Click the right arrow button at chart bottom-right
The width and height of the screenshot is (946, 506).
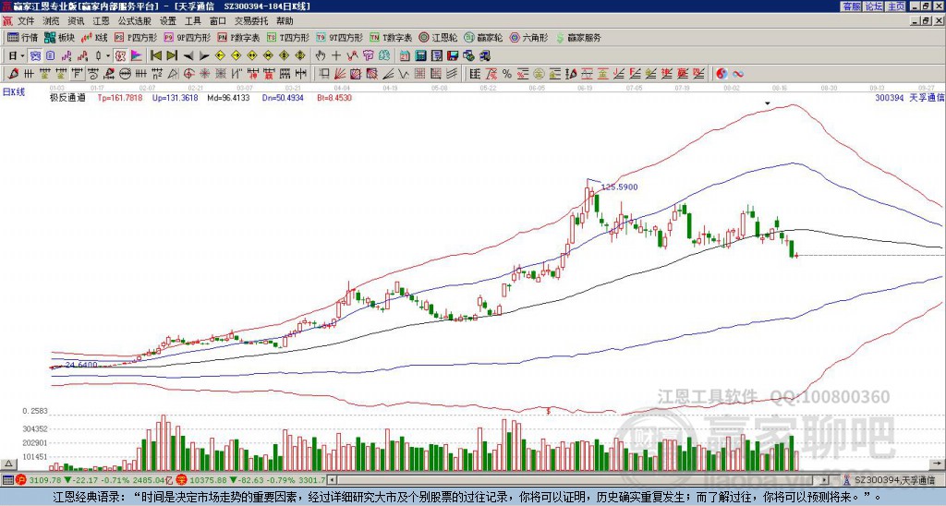point(938,464)
